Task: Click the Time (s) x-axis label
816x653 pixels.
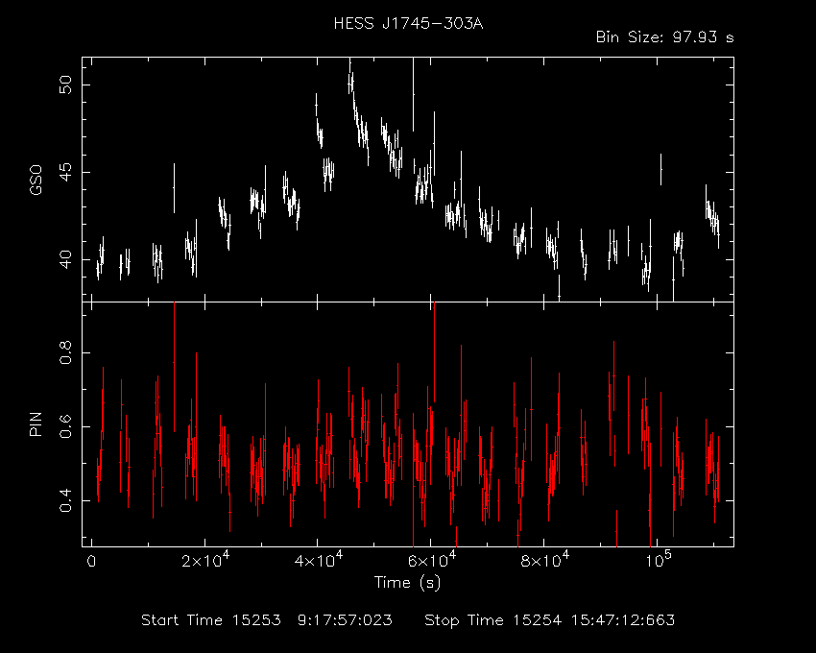Action: coord(407,583)
